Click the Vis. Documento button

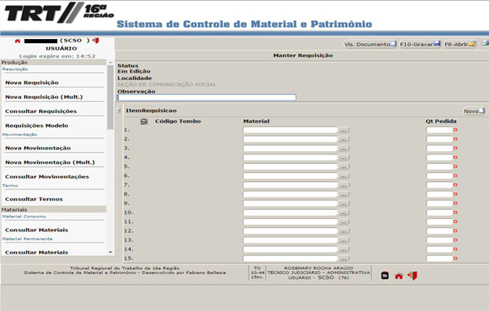coord(370,44)
